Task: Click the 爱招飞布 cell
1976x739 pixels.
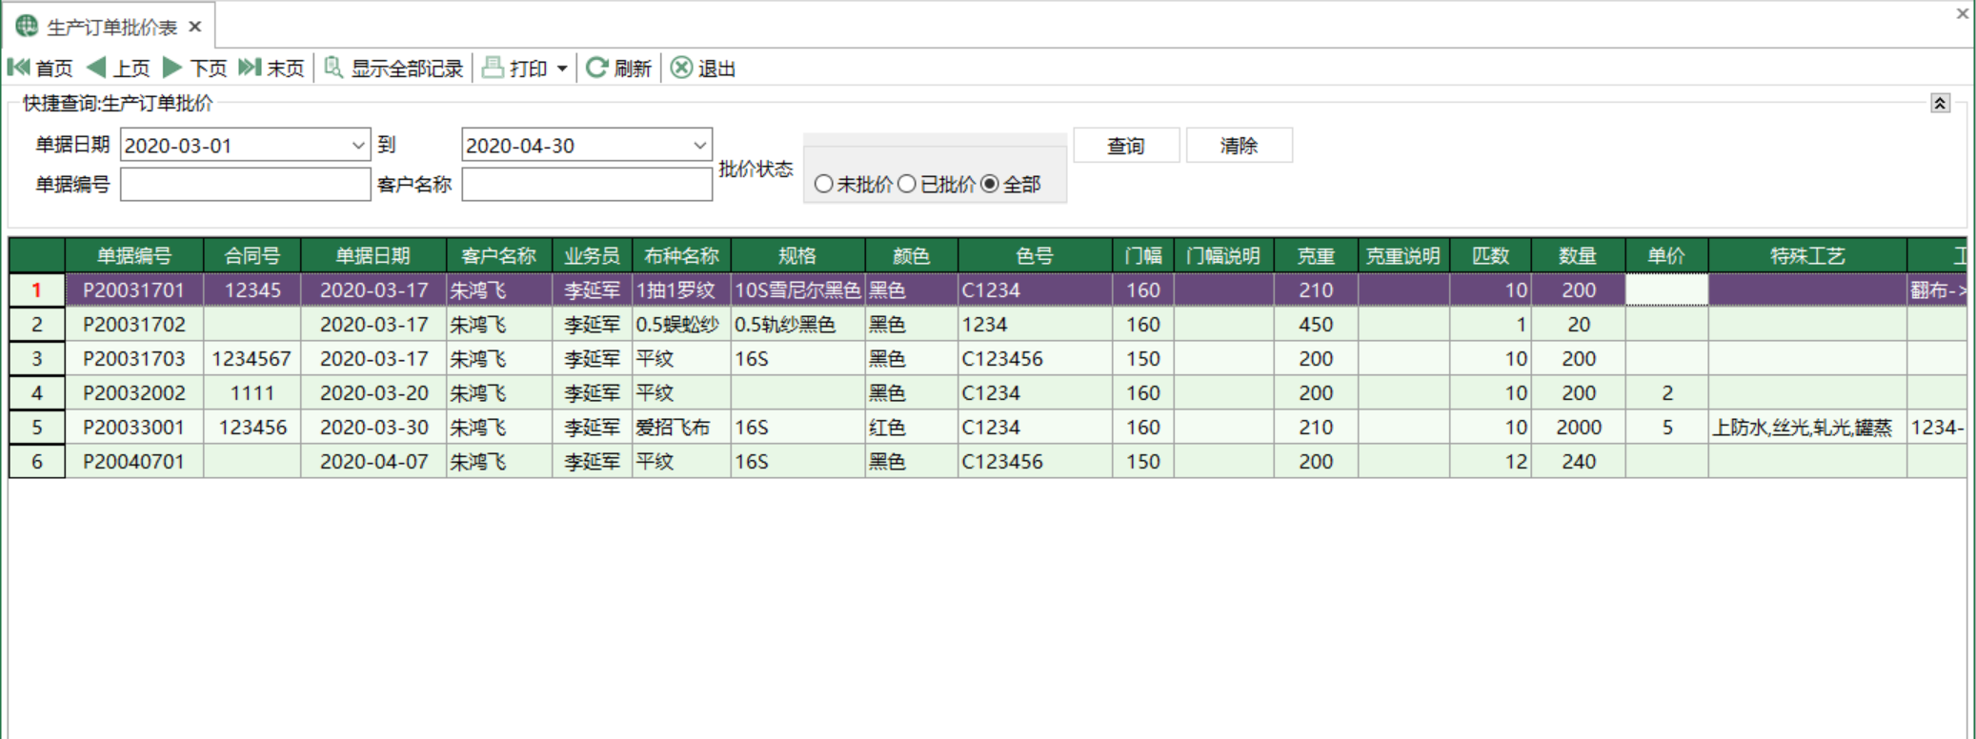Action: (681, 427)
